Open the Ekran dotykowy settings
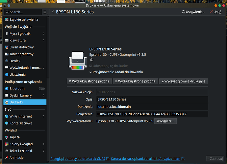Viewport: 227px width, 164px height. (x=25, y=47)
